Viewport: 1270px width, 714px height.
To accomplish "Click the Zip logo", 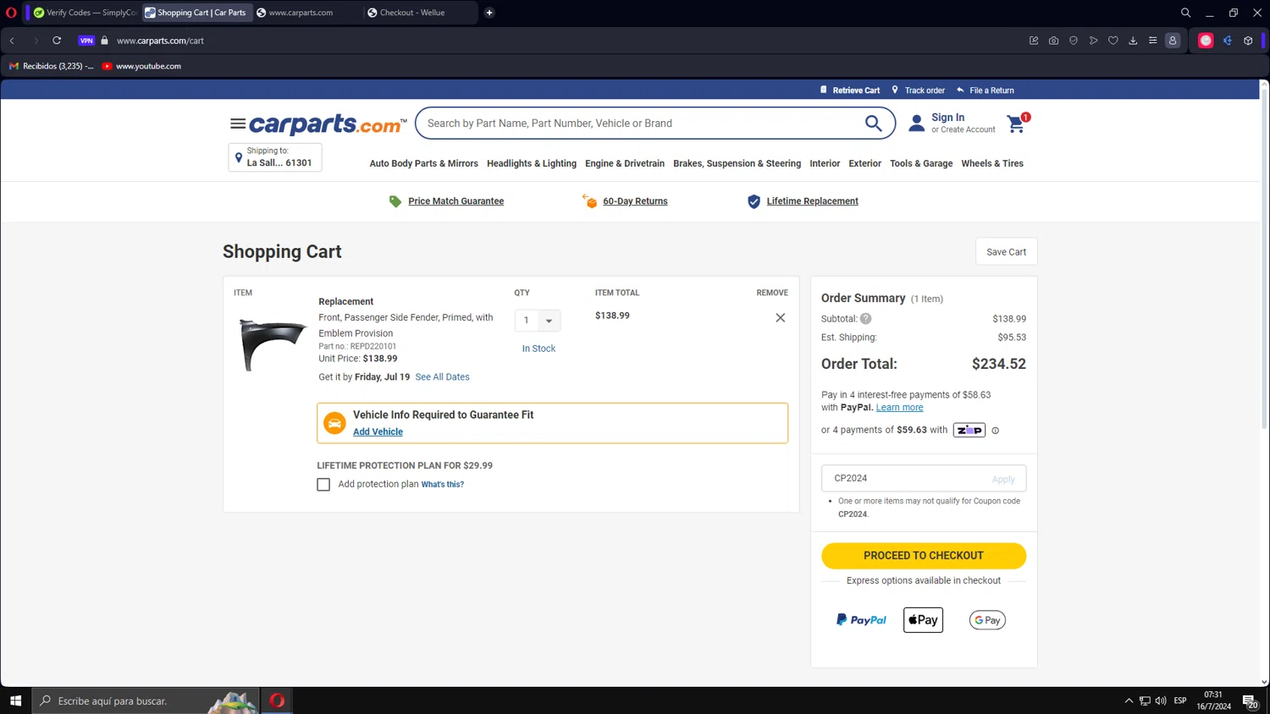I will [969, 430].
